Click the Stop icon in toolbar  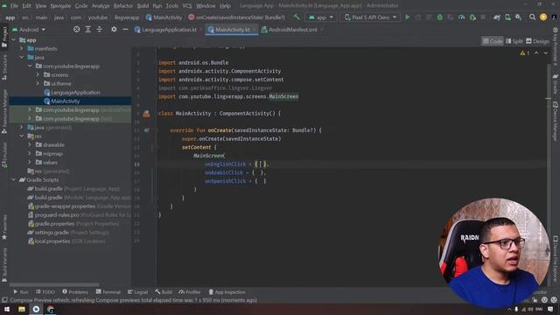483,17
